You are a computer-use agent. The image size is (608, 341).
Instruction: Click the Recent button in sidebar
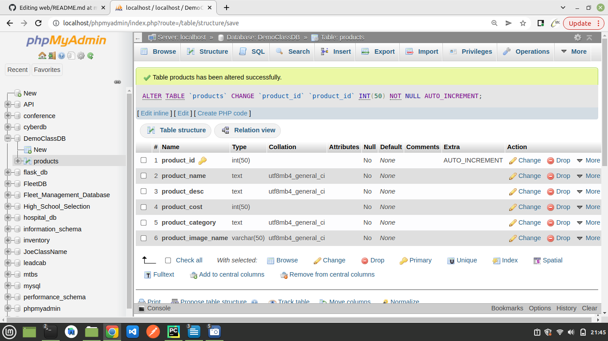point(18,70)
